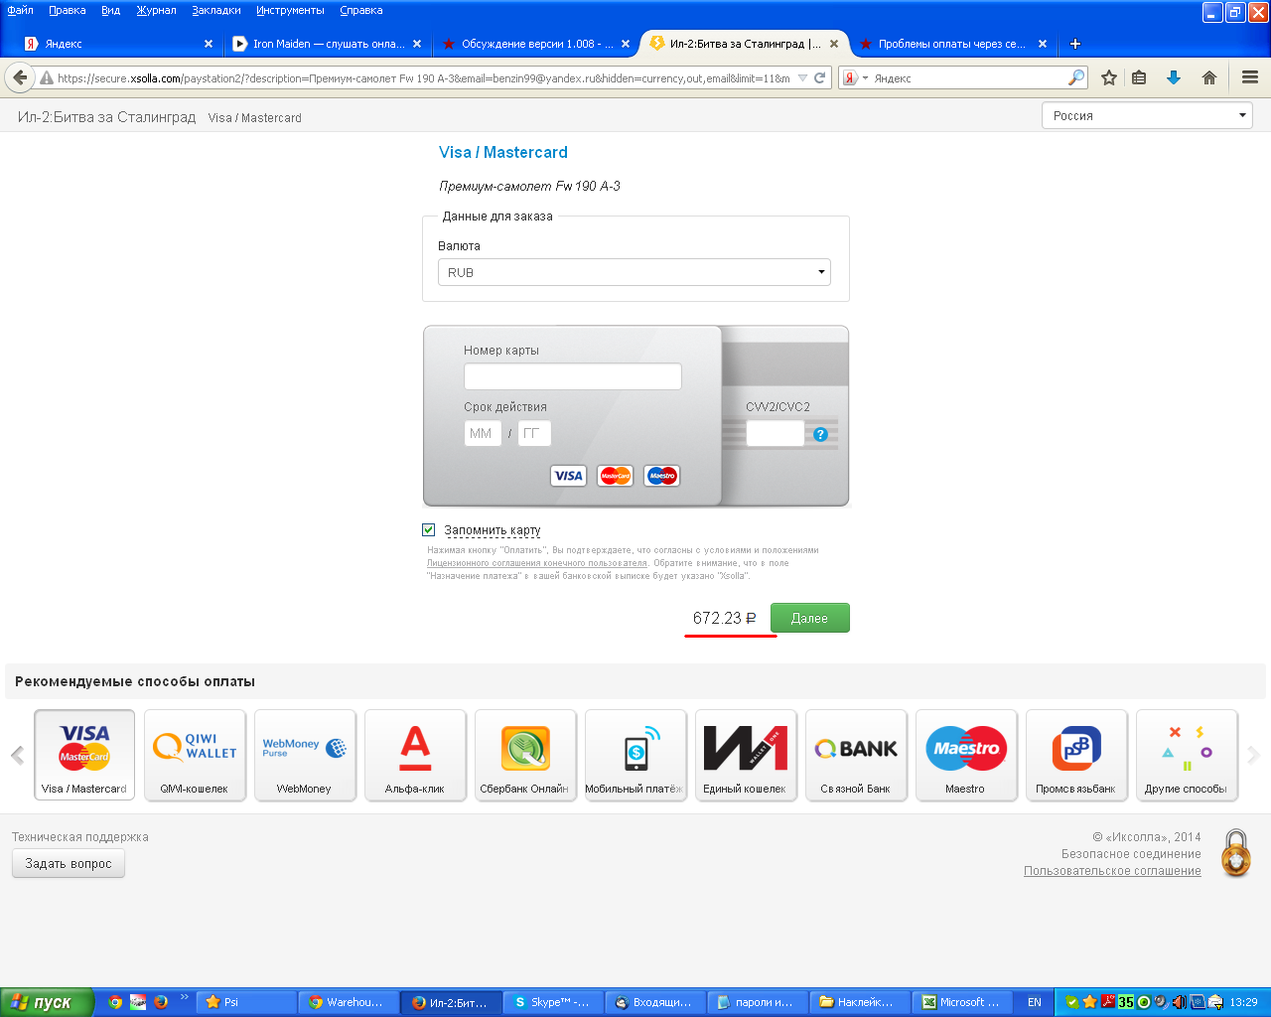Choose the Visa / Mastercard payment method tile
Image resolution: width=1271 pixels, height=1017 pixels.
tap(84, 755)
